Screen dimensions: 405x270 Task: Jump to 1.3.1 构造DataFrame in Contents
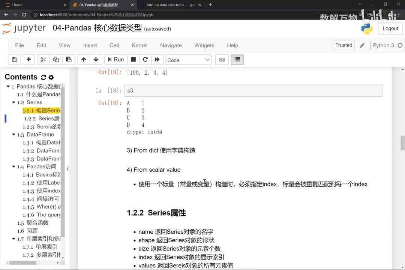pyautogui.click(x=41, y=142)
